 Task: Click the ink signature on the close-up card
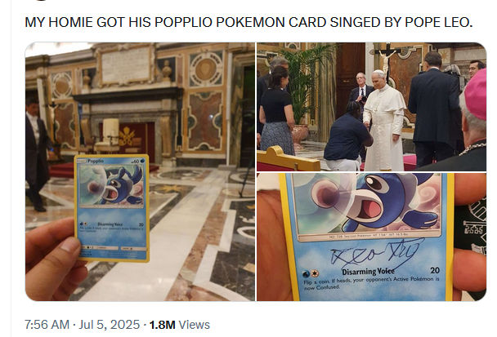[377, 252]
